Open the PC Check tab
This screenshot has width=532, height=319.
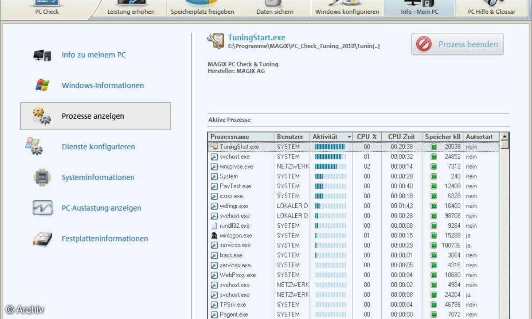(47, 8)
